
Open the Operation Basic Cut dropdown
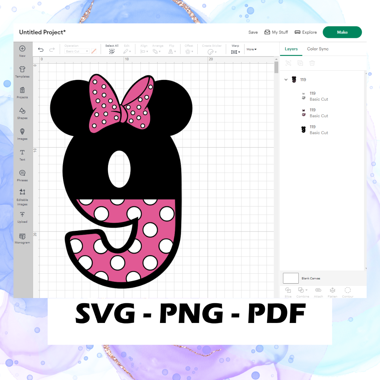coord(77,51)
